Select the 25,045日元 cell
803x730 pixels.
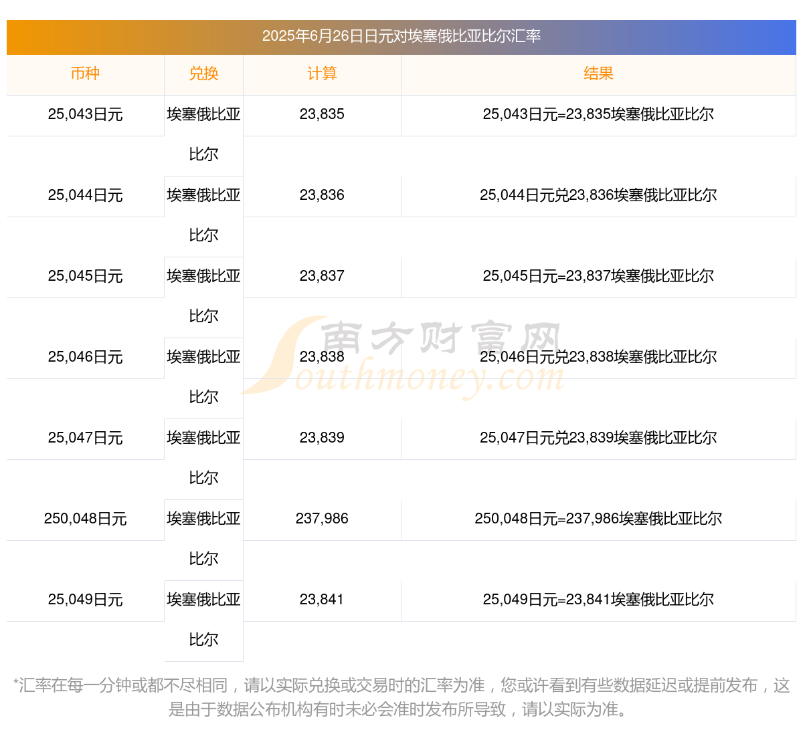click(85, 276)
